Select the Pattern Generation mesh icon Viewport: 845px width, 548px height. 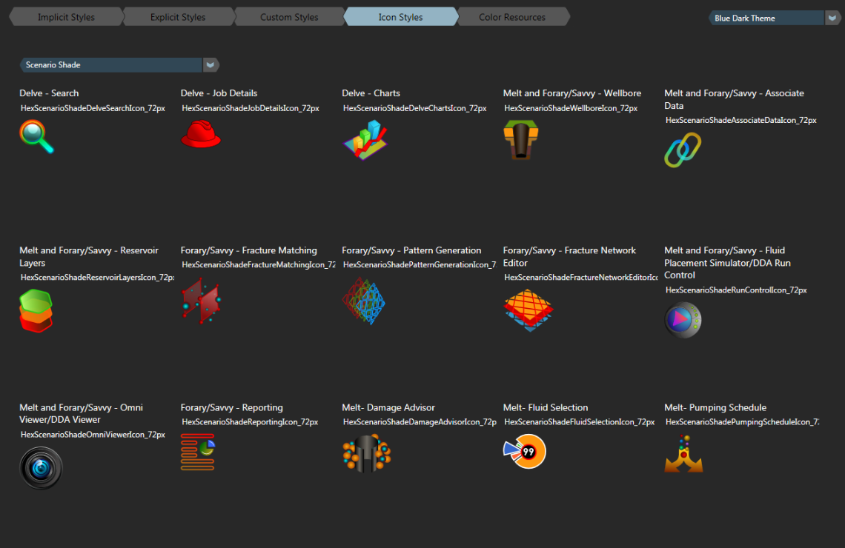[x=364, y=301]
